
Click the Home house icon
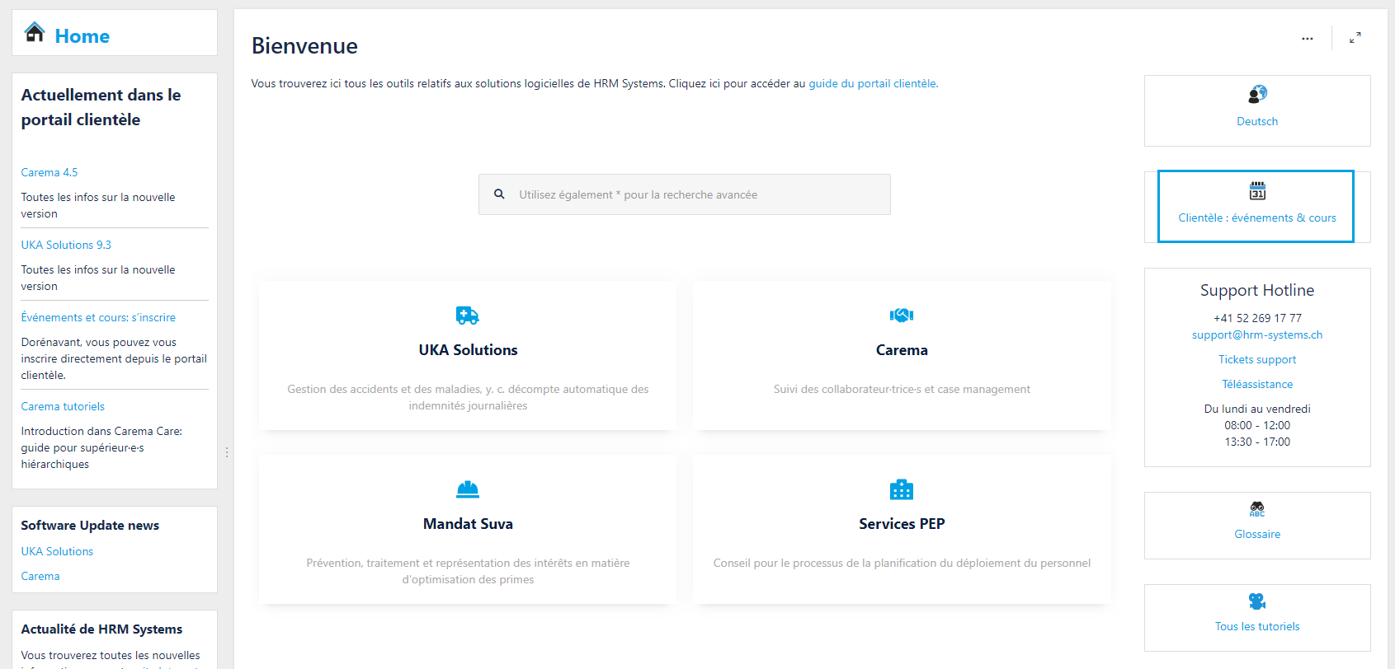[35, 32]
